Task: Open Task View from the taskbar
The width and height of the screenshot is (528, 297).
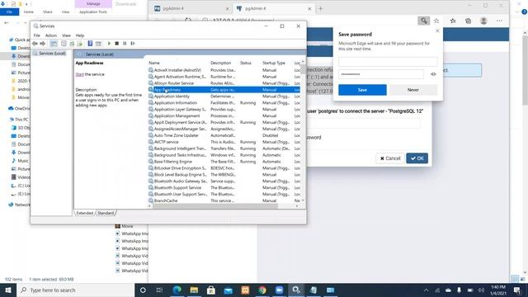Action: [x=159, y=290]
